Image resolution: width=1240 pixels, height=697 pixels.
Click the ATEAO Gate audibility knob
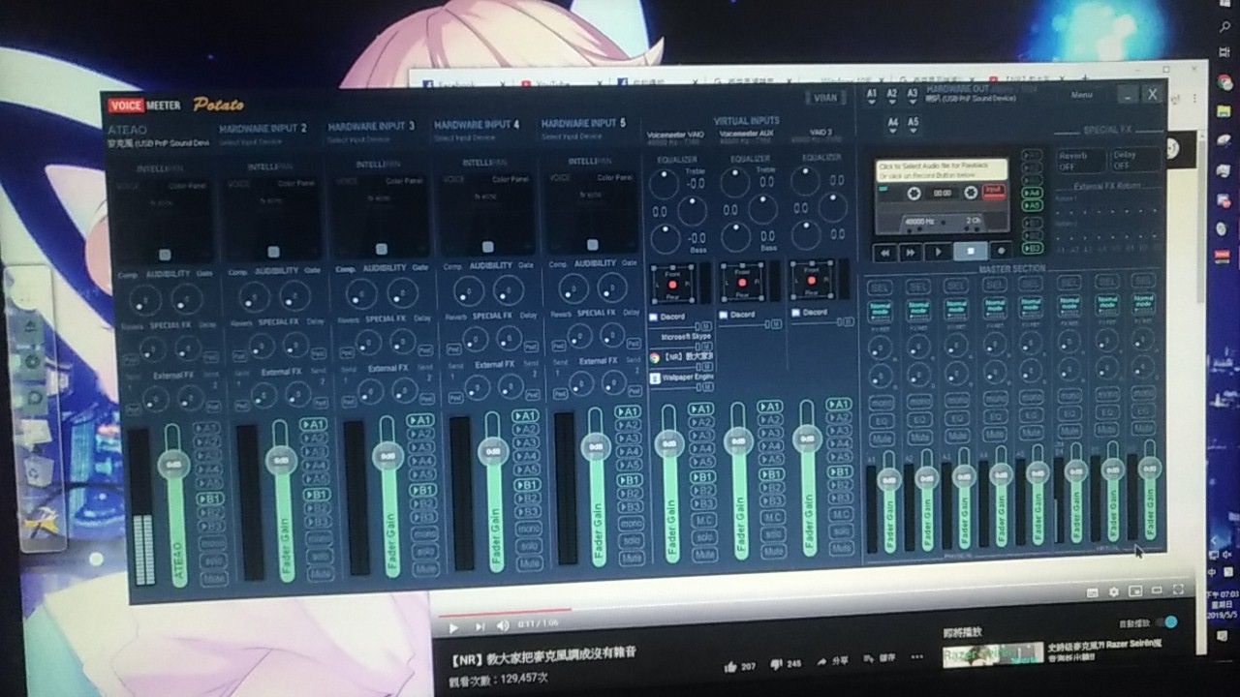[x=188, y=299]
